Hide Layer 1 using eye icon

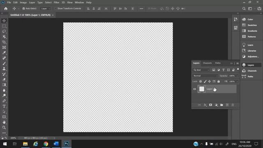194,89
